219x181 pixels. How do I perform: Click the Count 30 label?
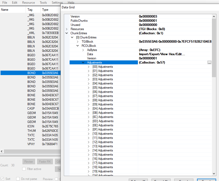(7, 165)
